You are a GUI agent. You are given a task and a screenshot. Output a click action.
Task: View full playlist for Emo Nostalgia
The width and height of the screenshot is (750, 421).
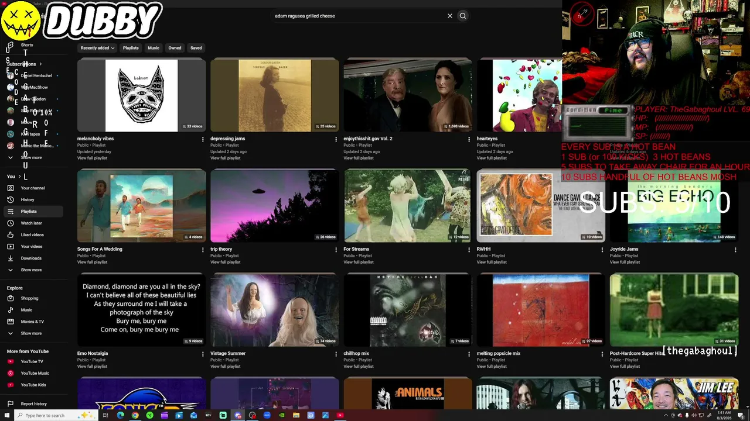[x=92, y=366]
